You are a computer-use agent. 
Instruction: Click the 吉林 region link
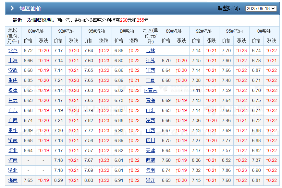pyautogui.click(x=151, y=50)
